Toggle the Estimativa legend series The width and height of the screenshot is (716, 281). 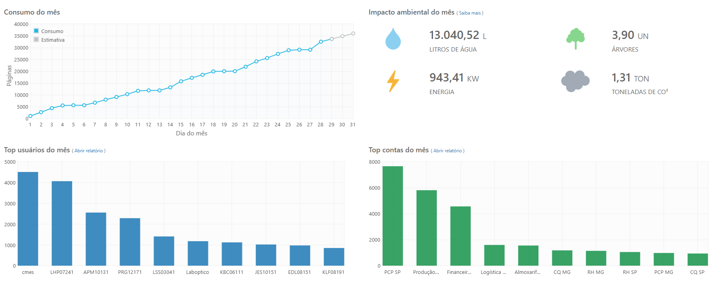52,40
